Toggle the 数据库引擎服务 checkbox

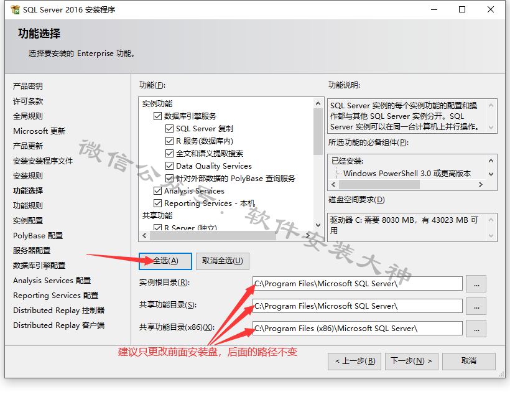coord(157,116)
